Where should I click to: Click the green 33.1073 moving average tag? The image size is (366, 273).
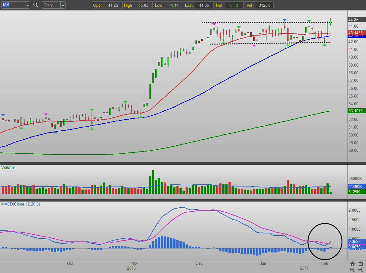click(356, 111)
